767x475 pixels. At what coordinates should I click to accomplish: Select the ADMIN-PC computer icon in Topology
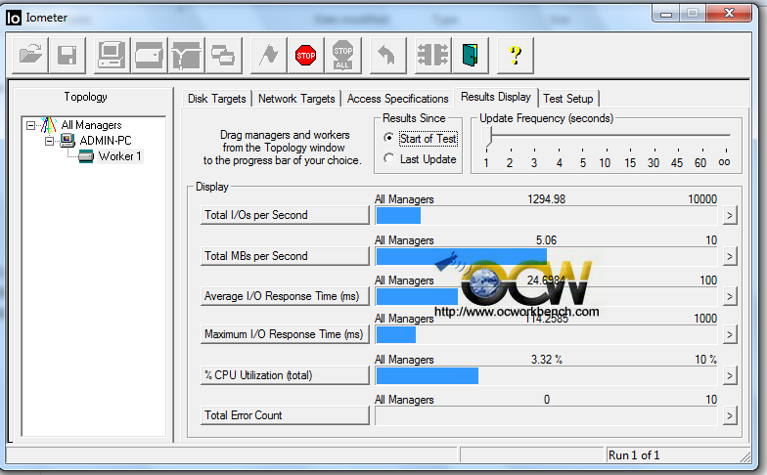click(x=68, y=141)
